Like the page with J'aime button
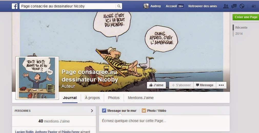The height and width of the screenshot is (133, 259). tap(156, 85)
